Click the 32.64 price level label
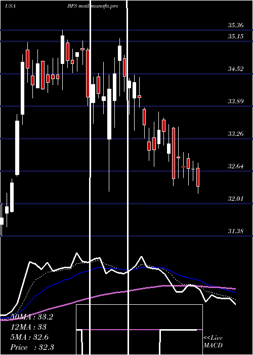The image size is (253, 355). pos(236,166)
